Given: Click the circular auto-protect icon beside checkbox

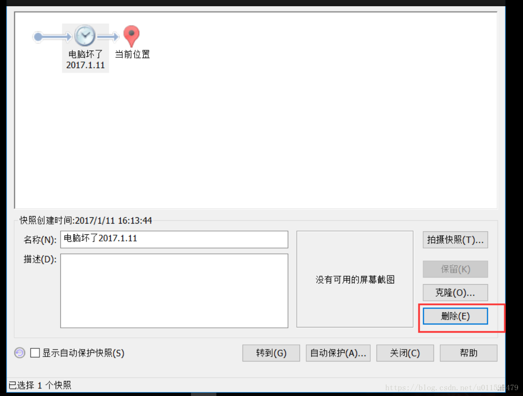Looking at the screenshot, I should point(20,353).
